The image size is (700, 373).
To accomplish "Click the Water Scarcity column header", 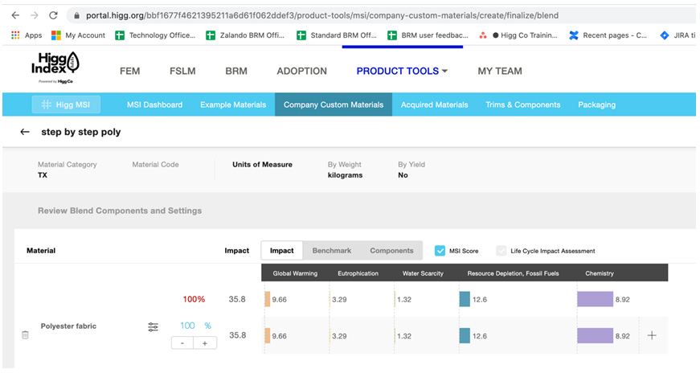I will [x=423, y=273].
